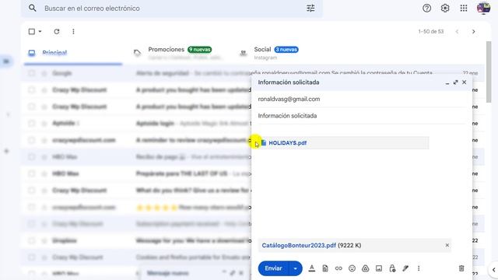Screen dimensions: 498x280
Task: Open the Help question mark icon
Action: [426, 9]
